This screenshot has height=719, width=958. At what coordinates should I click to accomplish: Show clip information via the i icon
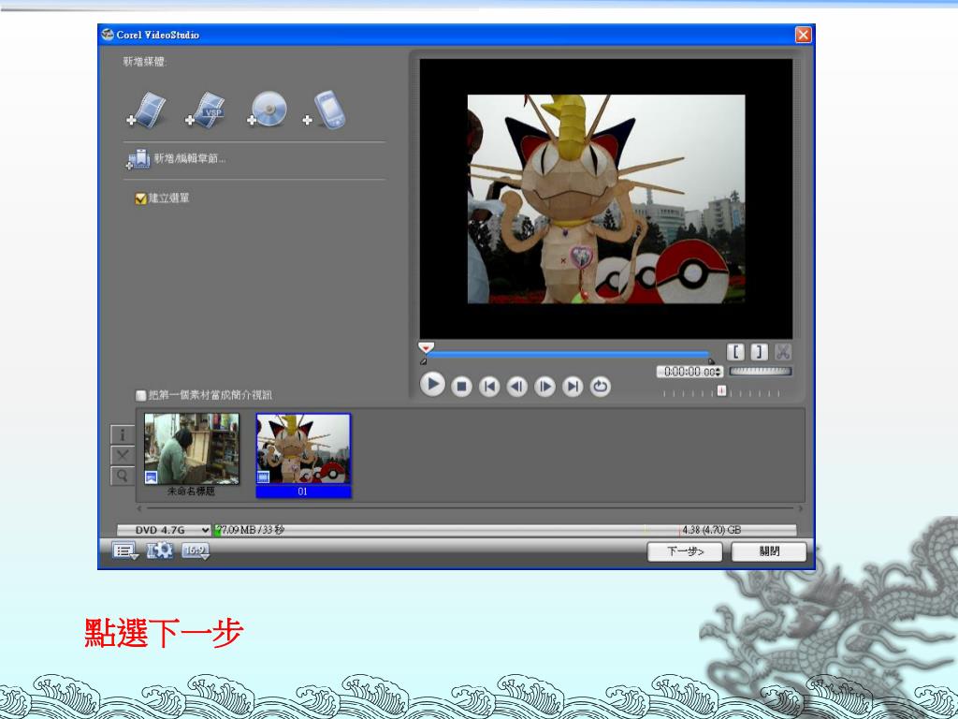[123, 434]
